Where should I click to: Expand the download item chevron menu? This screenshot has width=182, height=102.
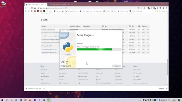44,88
